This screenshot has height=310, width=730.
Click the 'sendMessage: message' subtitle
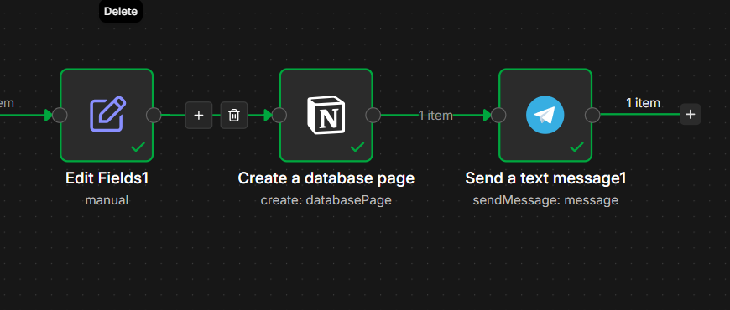pyautogui.click(x=545, y=200)
